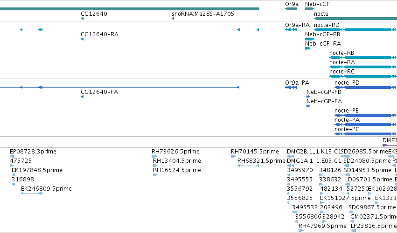Click the nocte-PA protein label

click(347, 120)
